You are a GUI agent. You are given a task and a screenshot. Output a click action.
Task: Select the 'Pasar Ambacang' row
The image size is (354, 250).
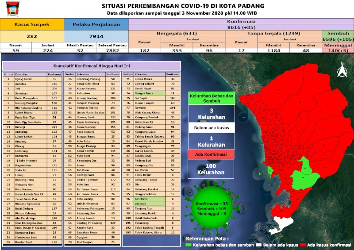coord(92,122)
